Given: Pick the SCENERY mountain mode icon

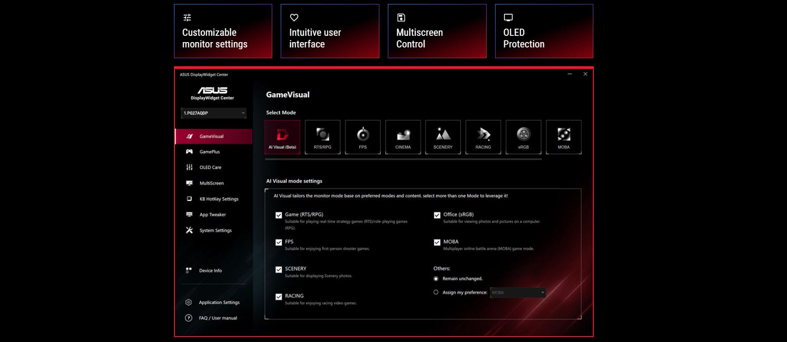Looking at the screenshot, I should tap(443, 137).
